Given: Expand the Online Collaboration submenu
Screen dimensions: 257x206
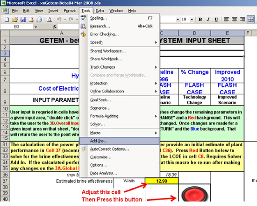Looking at the screenshot, I should [x=120, y=91].
